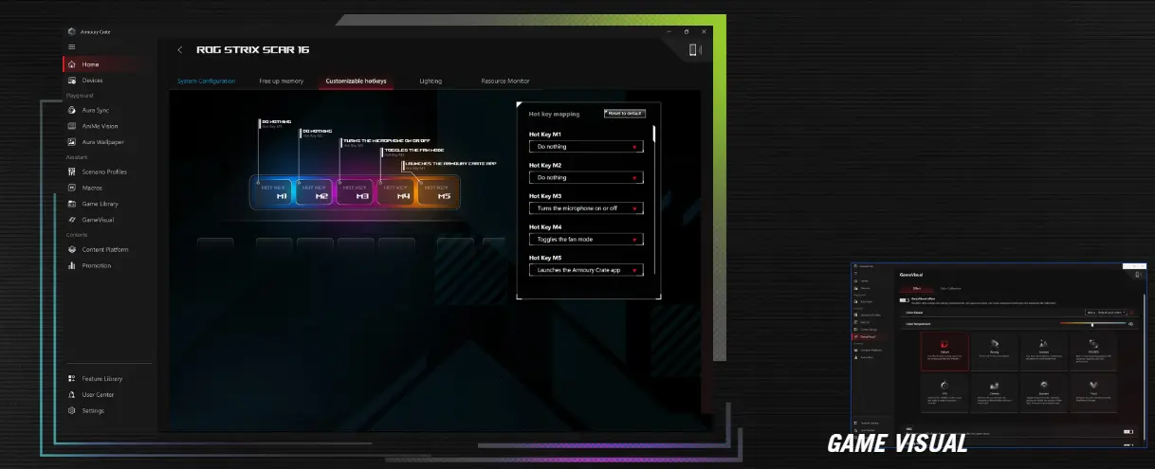Select the Customizable hotkeys tab
This screenshot has width=1155, height=469.
click(x=357, y=81)
